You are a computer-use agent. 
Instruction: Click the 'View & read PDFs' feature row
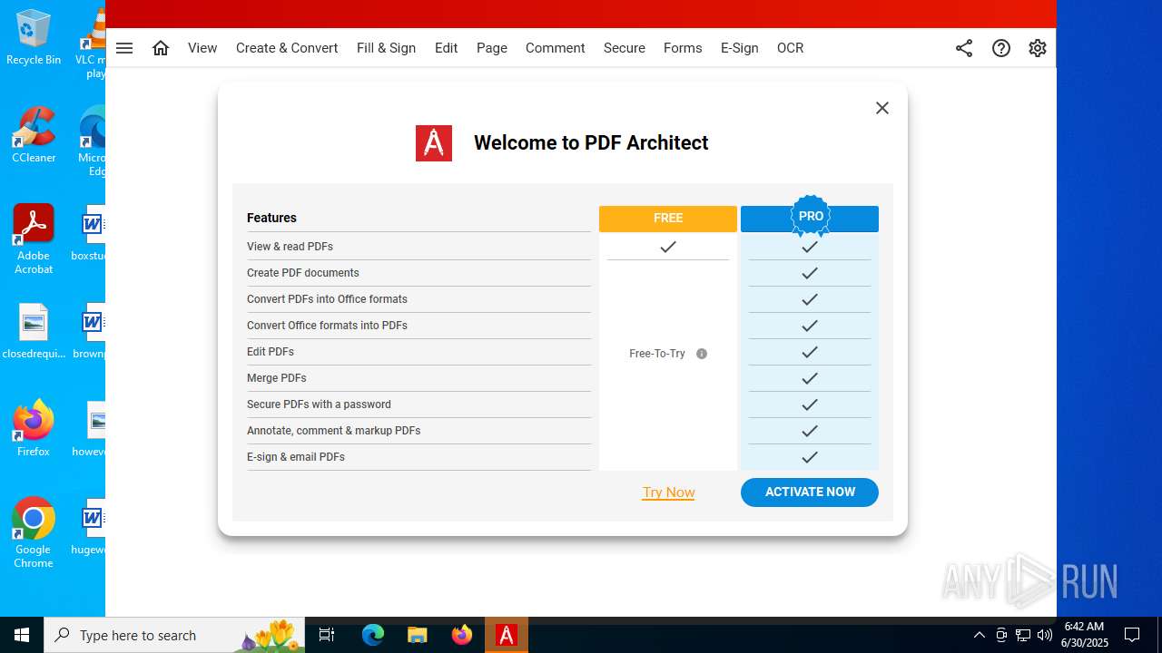pos(419,247)
